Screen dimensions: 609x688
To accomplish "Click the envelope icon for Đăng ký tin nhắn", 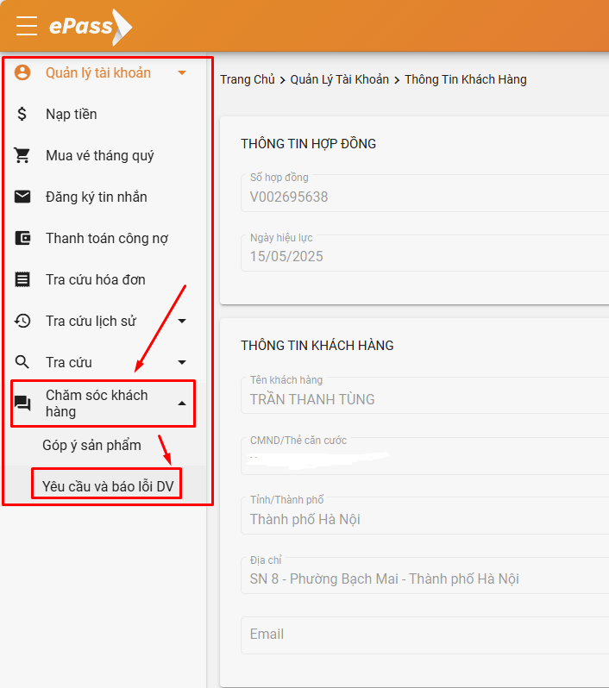I will pyautogui.click(x=23, y=197).
